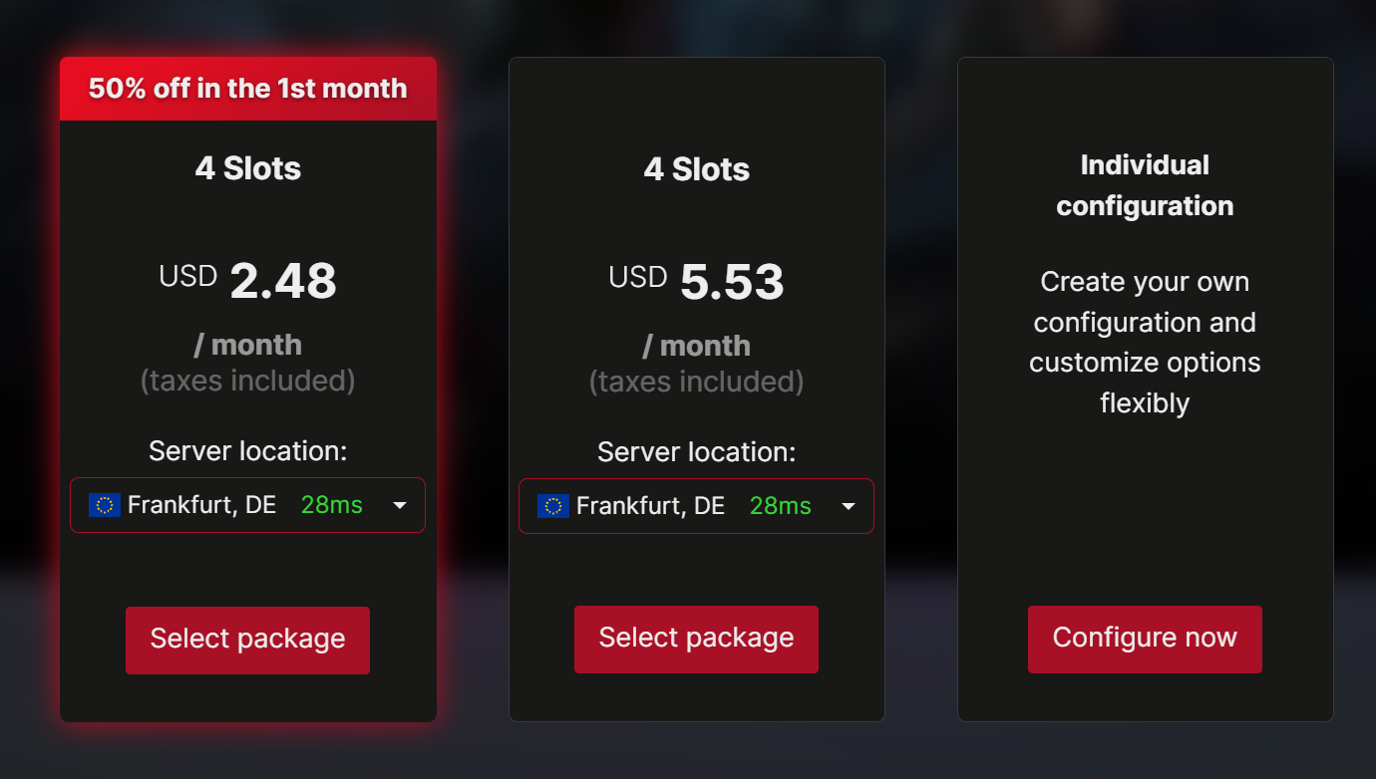Viewport: 1376px width, 779px height.
Task: Click the 4 Slots heading in the USD 5.53 card
Action: (697, 169)
